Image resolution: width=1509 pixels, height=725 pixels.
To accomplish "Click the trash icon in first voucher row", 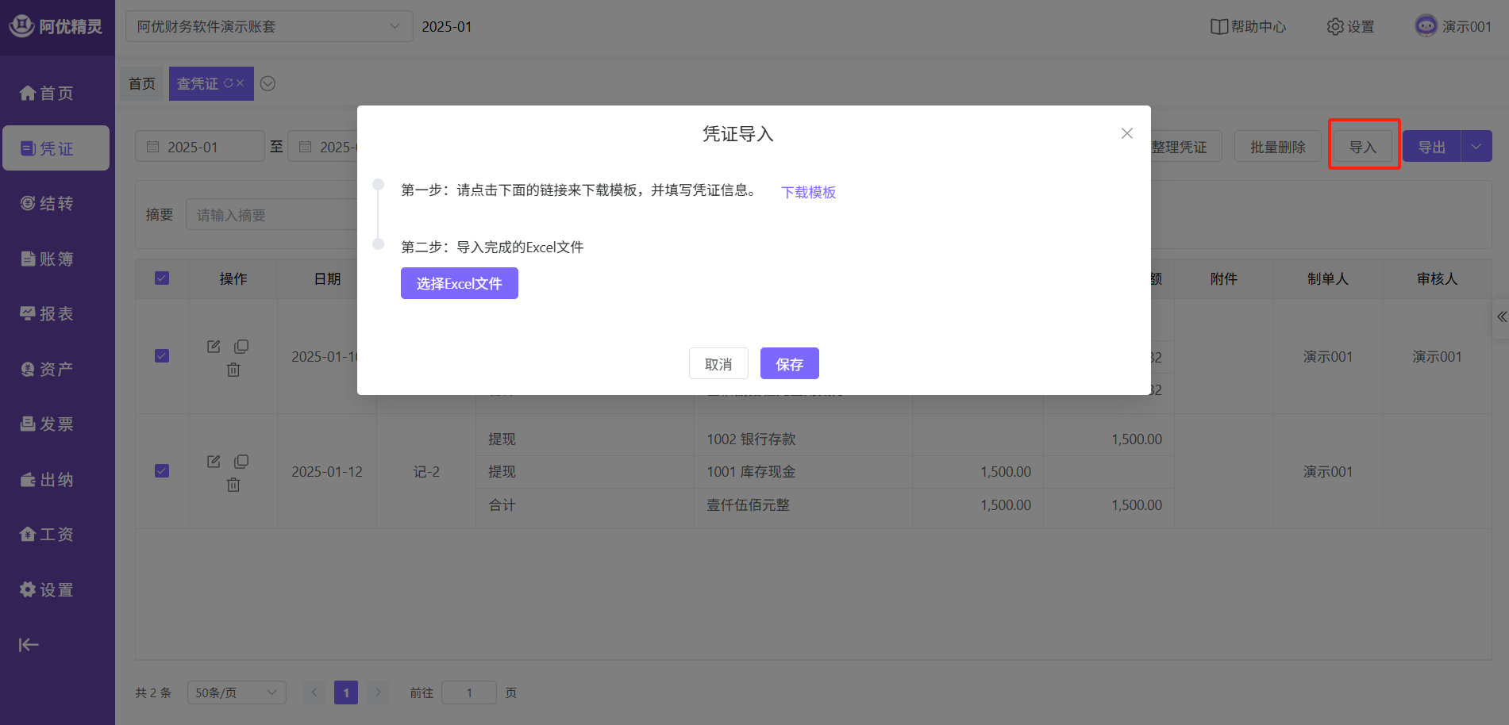I will tap(233, 370).
